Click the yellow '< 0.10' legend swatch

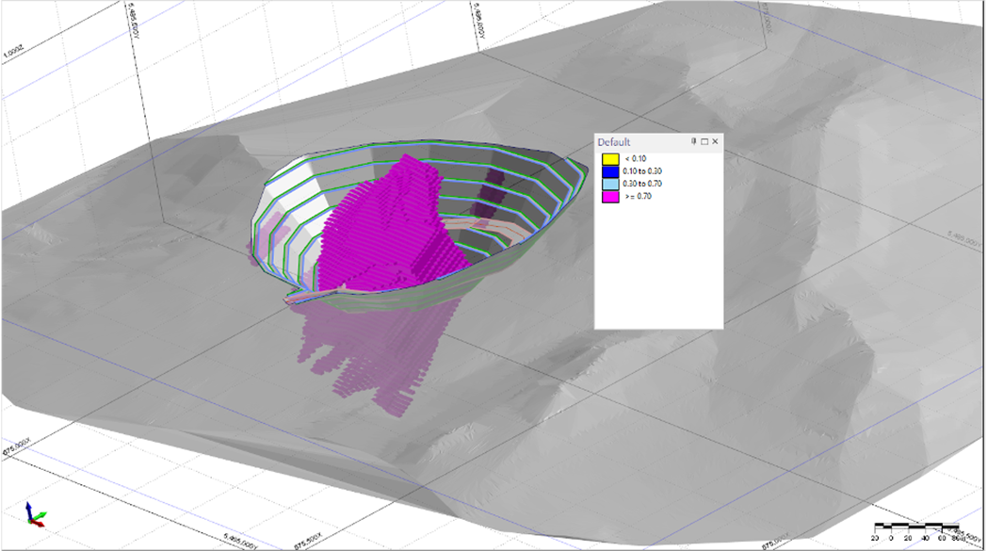608,158
